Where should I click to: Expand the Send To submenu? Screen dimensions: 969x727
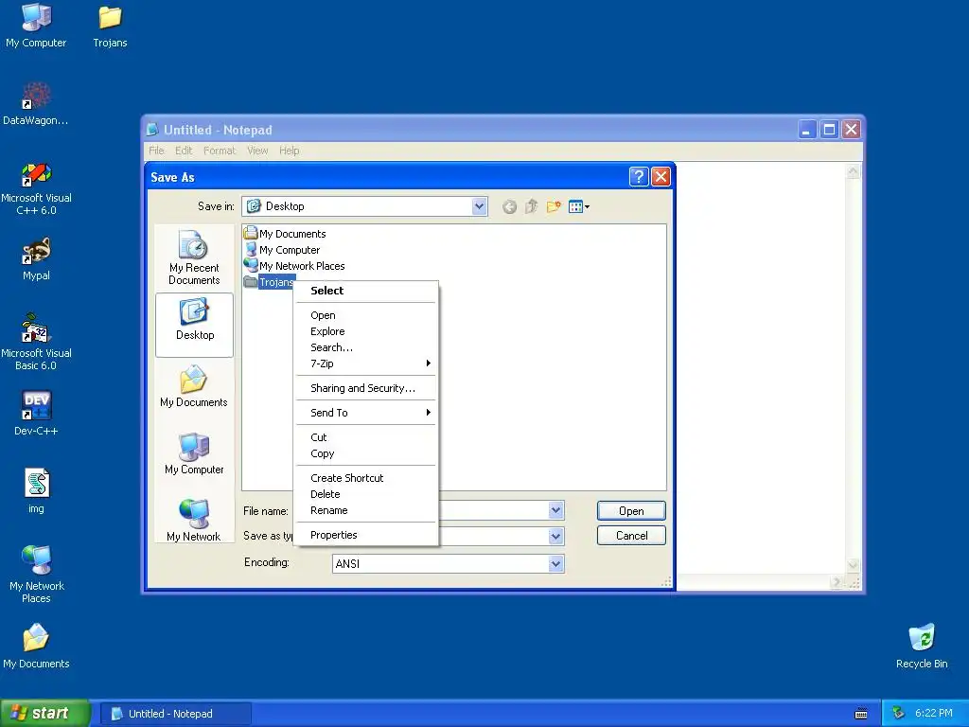point(366,413)
